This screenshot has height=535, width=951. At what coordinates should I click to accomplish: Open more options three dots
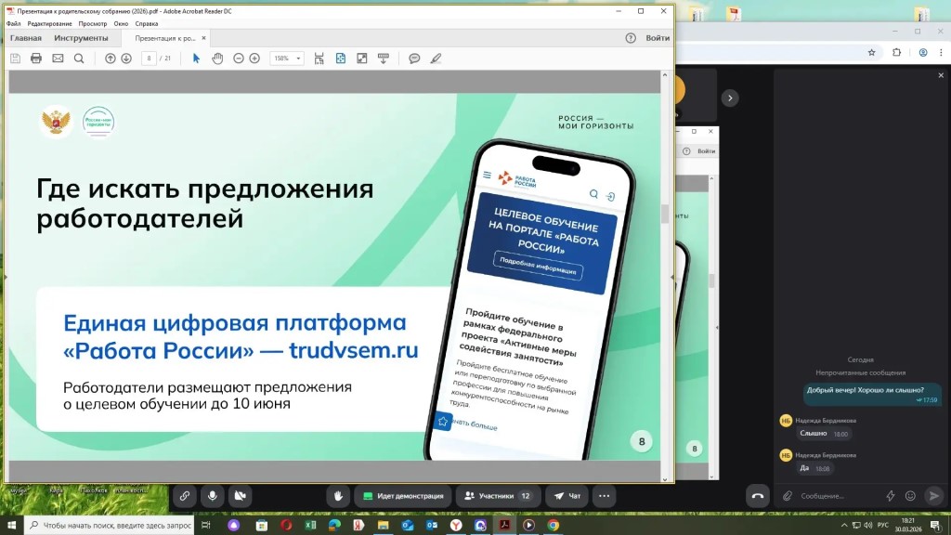point(604,496)
